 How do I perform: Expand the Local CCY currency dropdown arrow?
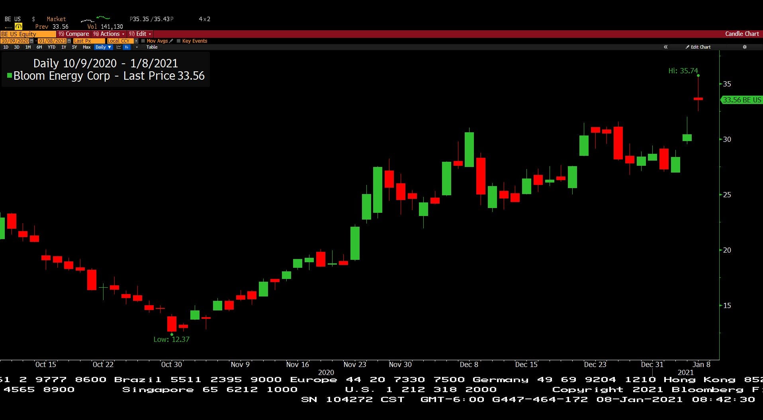click(136, 41)
